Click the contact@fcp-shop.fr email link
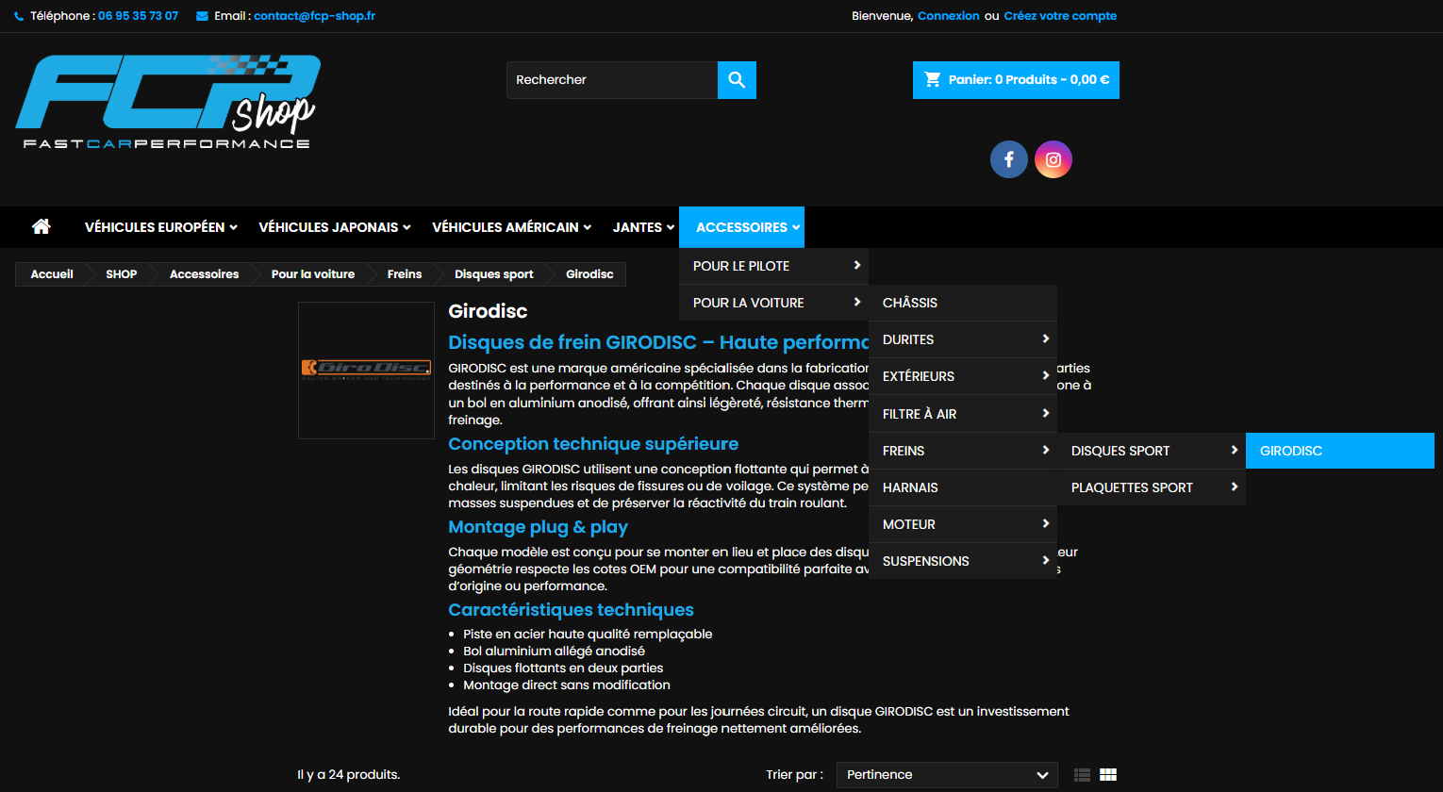Image resolution: width=1443 pixels, height=792 pixels. 314,16
